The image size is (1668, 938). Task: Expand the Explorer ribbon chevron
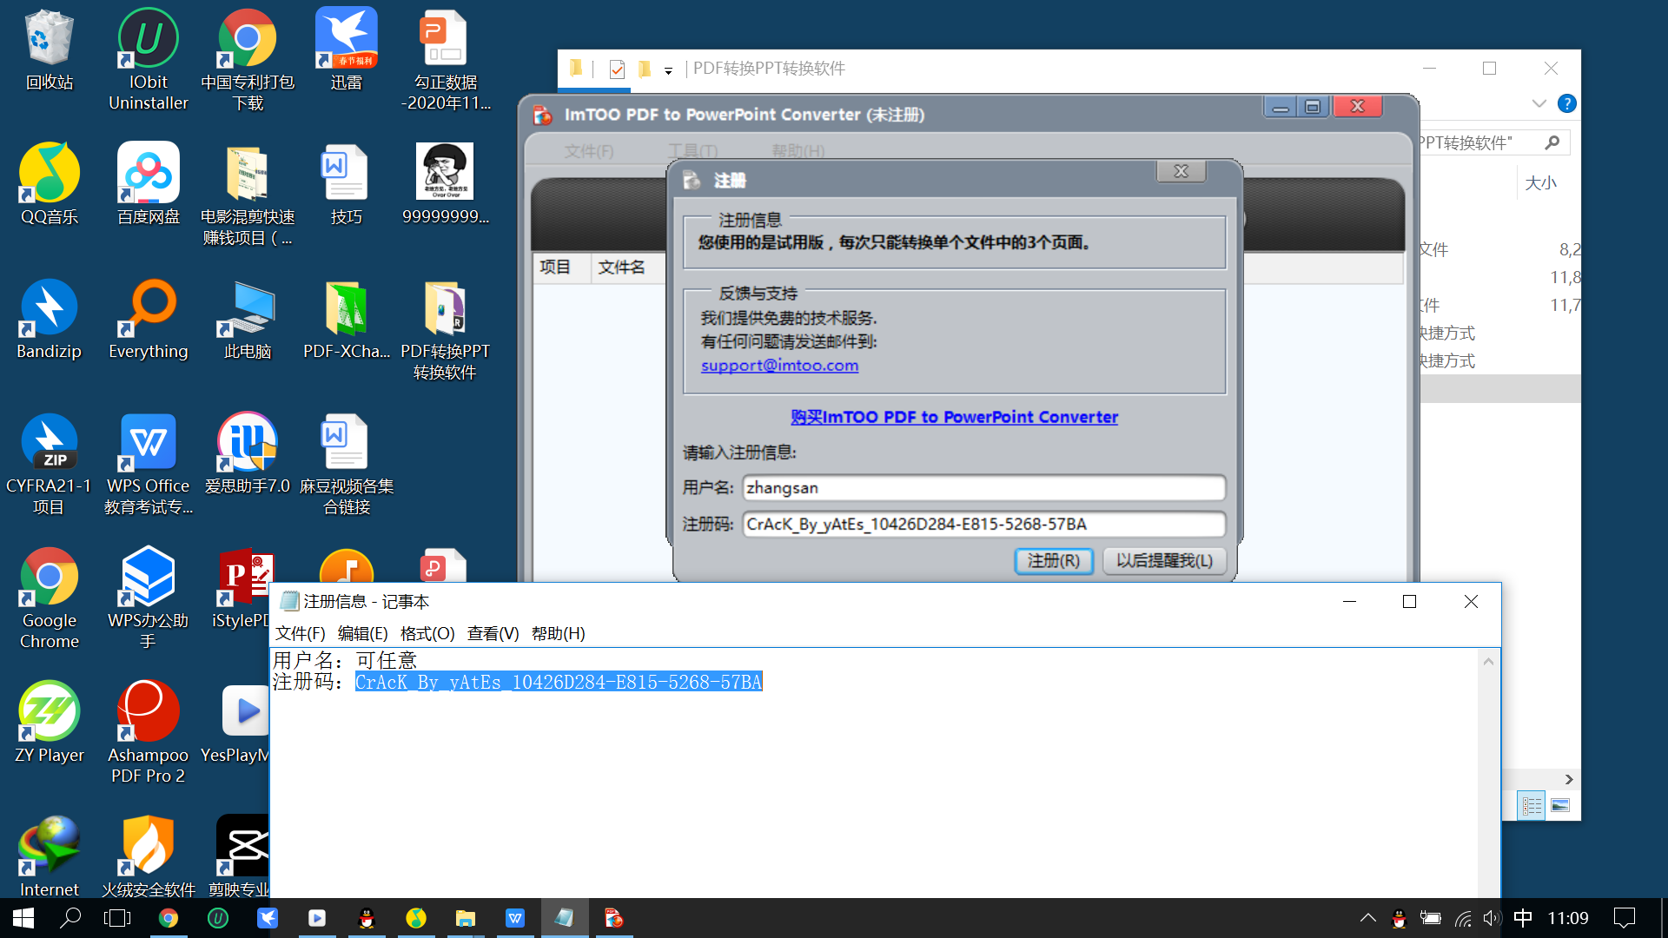click(1539, 103)
